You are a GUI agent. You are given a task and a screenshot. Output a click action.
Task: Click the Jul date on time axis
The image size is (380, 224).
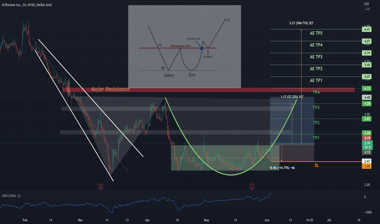point(329,220)
